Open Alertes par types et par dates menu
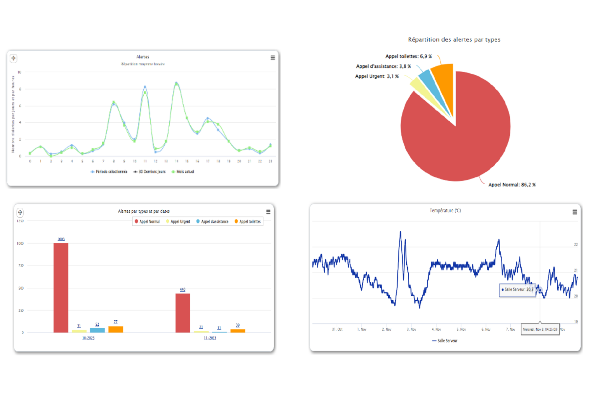Image resolution: width=591 pixels, height=413 pixels. (268, 212)
